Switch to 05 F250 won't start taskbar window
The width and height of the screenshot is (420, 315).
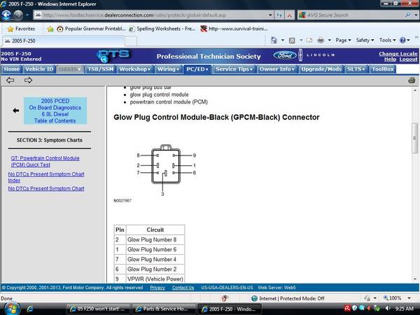pyautogui.click(x=98, y=309)
